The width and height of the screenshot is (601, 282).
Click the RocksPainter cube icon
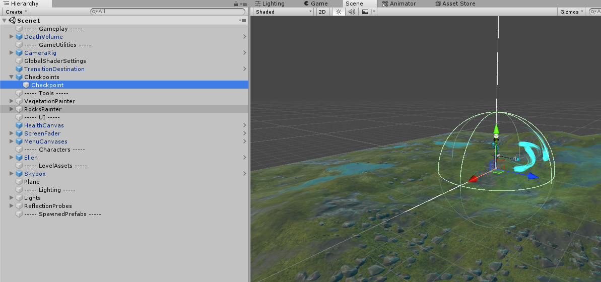click(19, 109)
